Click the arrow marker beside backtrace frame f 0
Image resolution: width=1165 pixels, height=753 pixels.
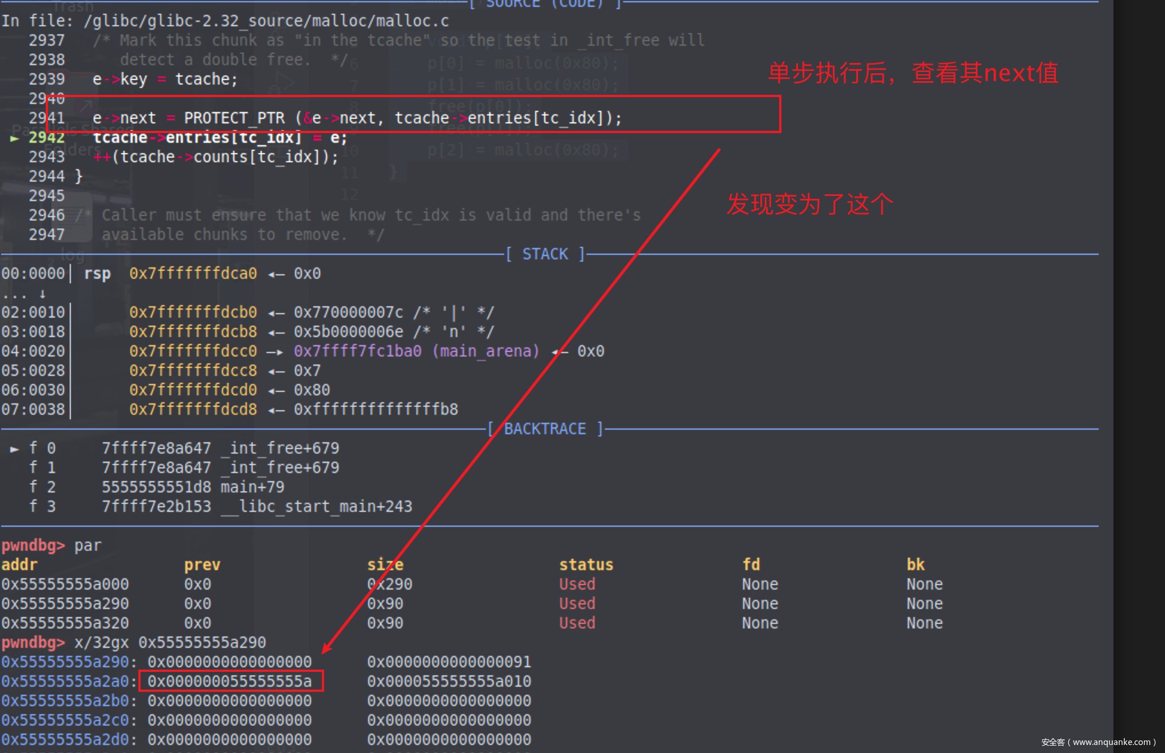[x=14, y=449]
